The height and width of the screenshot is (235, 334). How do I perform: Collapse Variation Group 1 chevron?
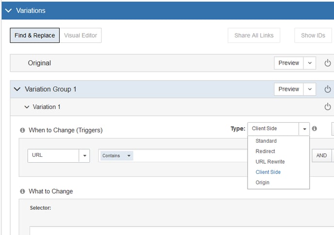[17, 89]
